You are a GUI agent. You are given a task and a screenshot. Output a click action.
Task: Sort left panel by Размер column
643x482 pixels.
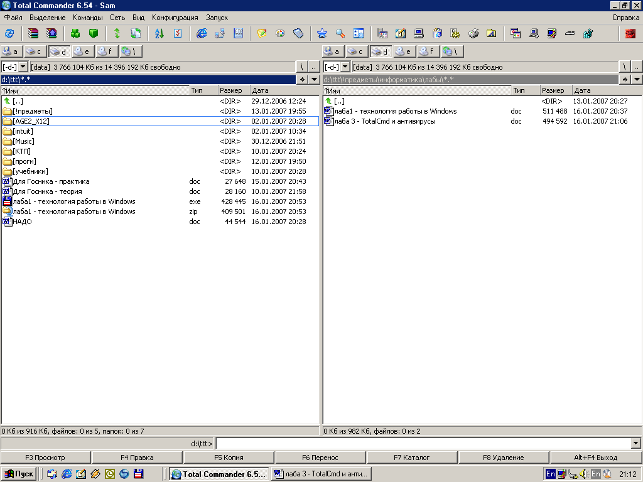(x=234, y=90)
